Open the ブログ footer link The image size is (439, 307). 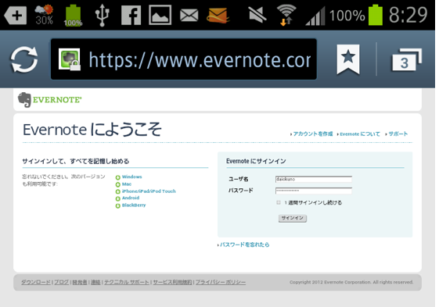pyautogui.click(x=61, y=282)
